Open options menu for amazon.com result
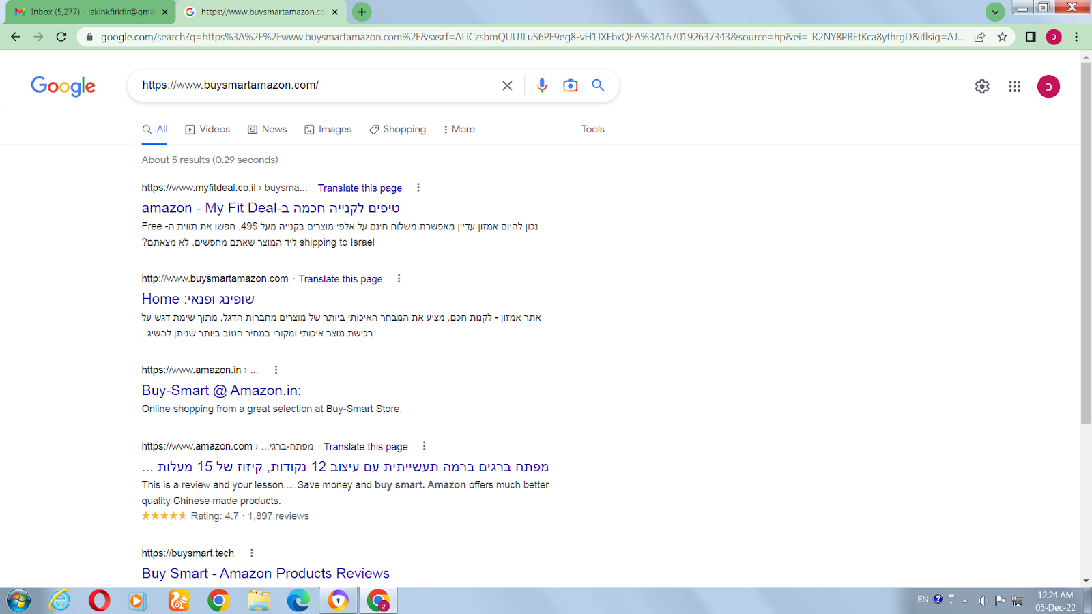Image resolution: width=1092 pixels, height=614 pixels. (424, 446)
